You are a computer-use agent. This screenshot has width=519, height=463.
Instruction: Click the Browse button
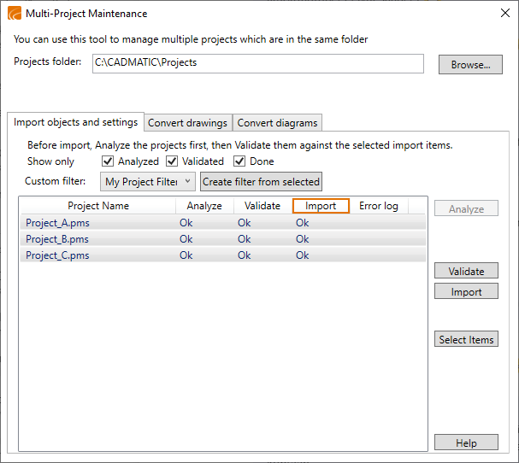point(470,65)
